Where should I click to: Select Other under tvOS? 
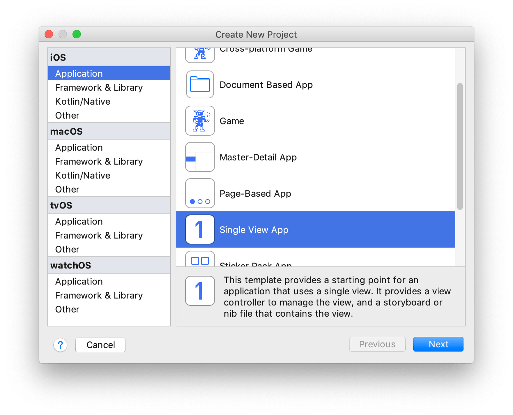point(109,249)
